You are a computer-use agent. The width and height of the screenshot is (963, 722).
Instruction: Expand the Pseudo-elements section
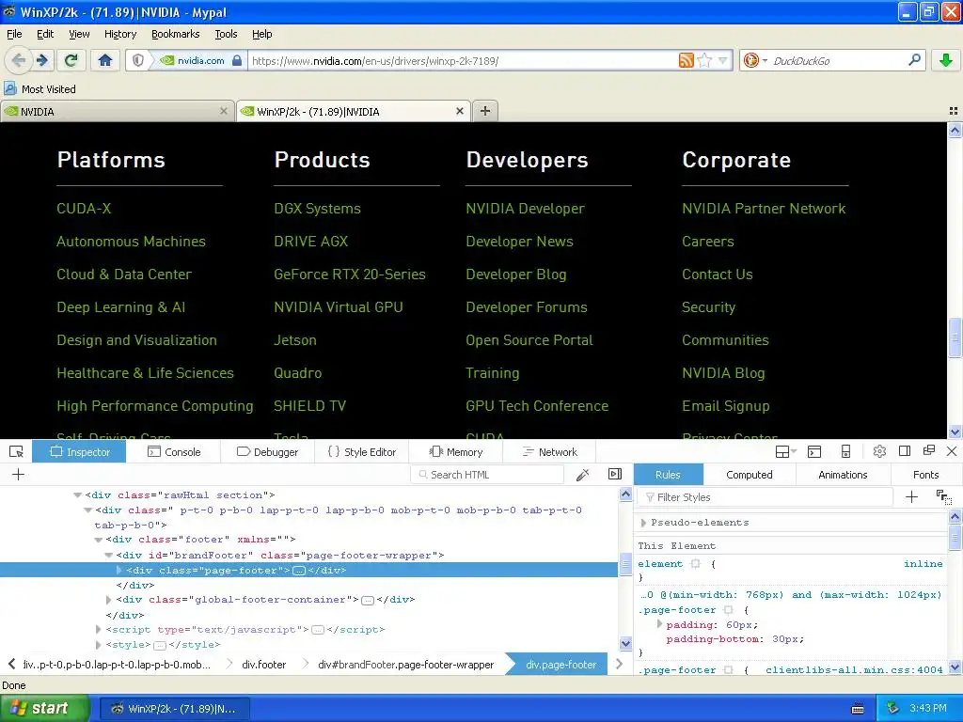643,523
